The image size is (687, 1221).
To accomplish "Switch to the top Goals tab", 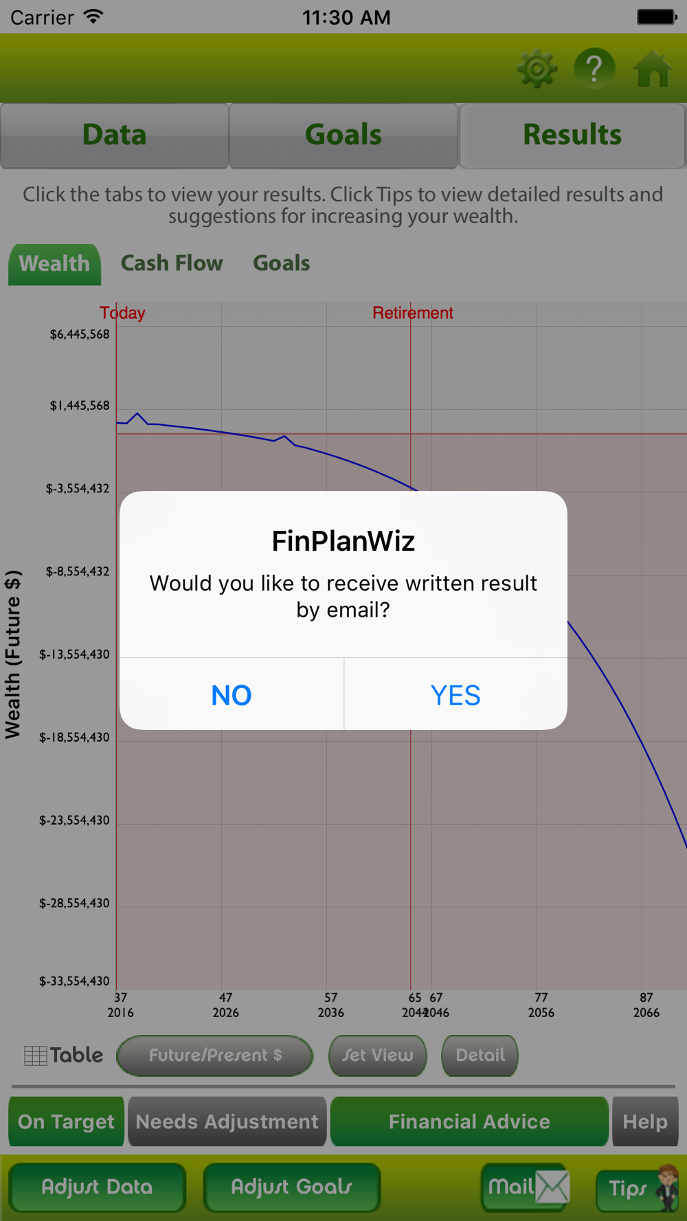I will [x=343, y=135].
